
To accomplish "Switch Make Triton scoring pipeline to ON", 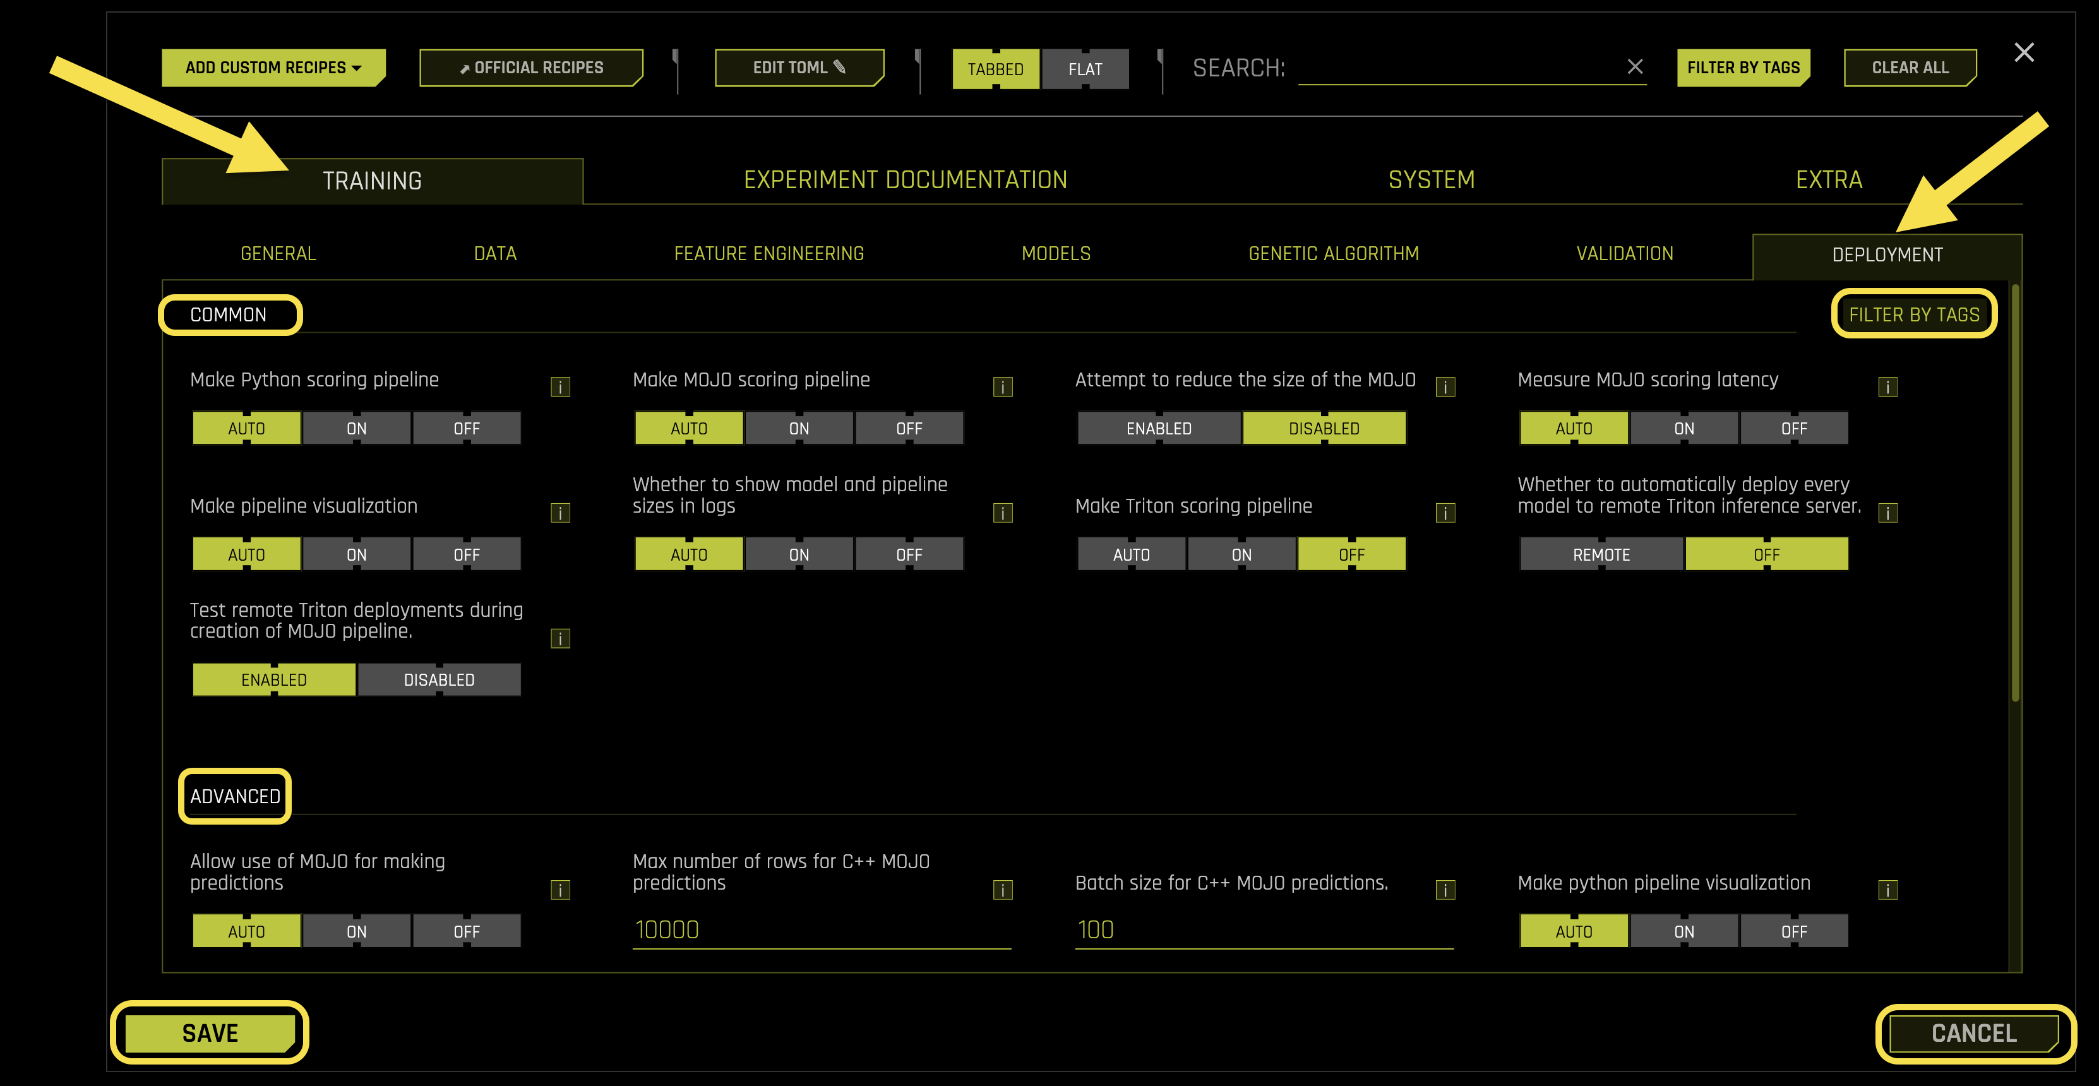I will click(1241, 554).
